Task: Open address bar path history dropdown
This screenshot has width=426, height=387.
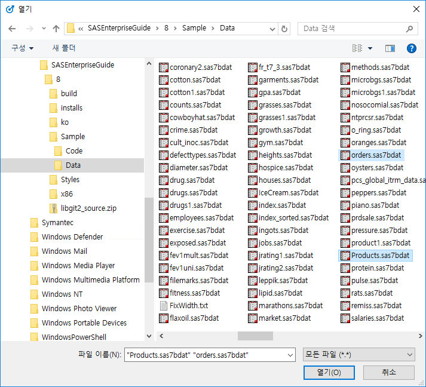Action: pos(272,28)
